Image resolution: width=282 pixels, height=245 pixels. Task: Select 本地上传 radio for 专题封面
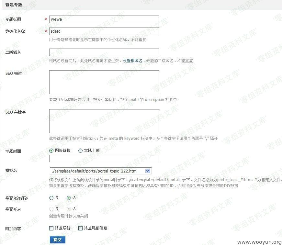81,150
